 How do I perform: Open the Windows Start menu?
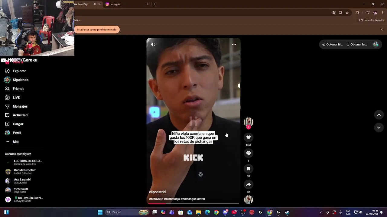(x=100, y=212)
